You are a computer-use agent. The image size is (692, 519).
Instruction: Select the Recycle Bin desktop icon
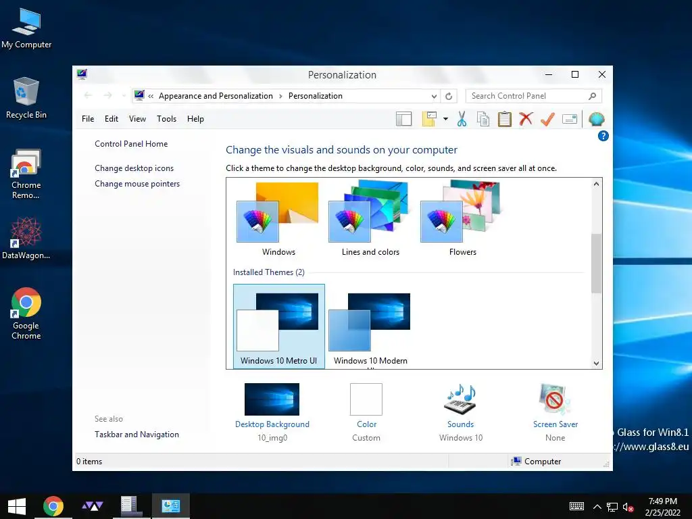26,98
